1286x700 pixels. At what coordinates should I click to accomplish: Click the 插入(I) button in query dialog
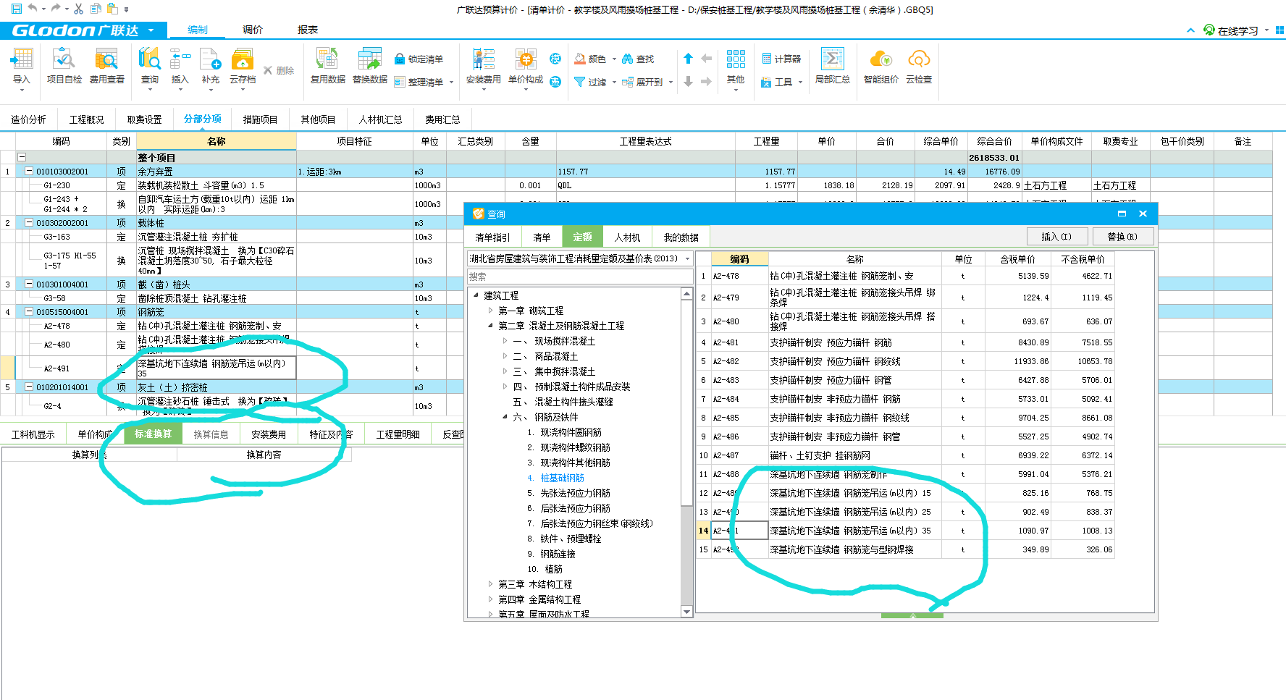[1056, 237]
